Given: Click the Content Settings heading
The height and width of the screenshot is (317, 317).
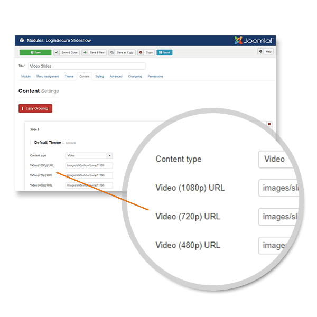Looking at the screenshot, I should 39,91.
